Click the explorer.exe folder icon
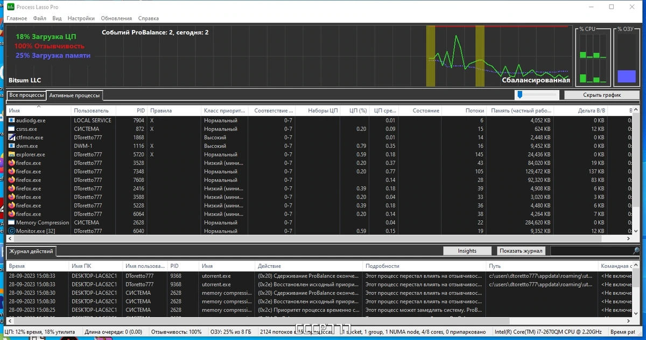 coord(11,154)
